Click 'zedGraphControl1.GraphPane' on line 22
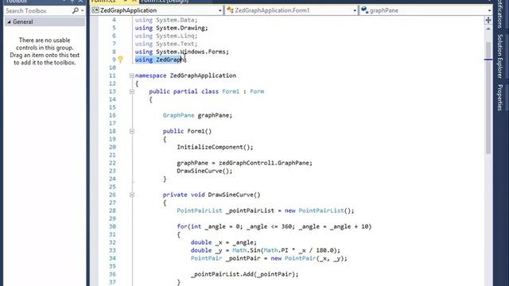 tap(263, 163)
